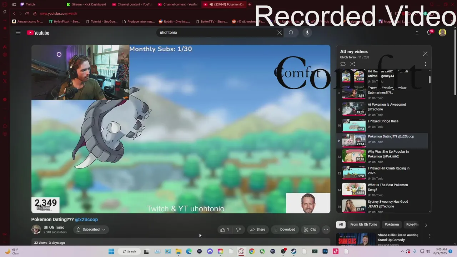
Task: Click the browser address bar URL
Action: click(x=58, y=14)
